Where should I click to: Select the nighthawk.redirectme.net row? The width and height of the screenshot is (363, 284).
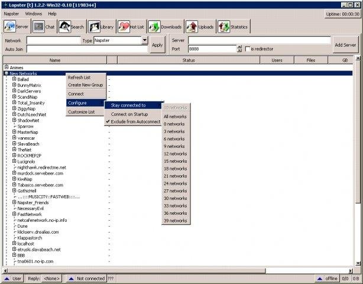pos(42,167)
